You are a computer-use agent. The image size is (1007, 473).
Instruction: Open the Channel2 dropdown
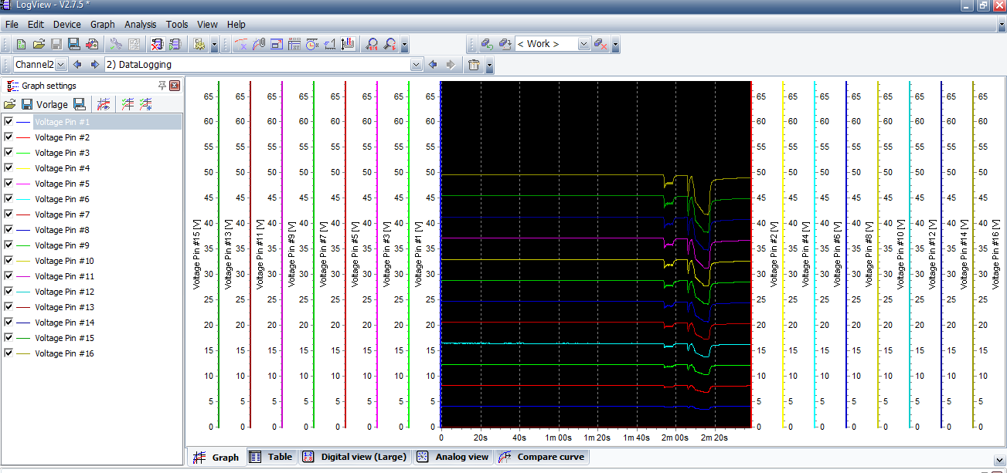point(62,65)
